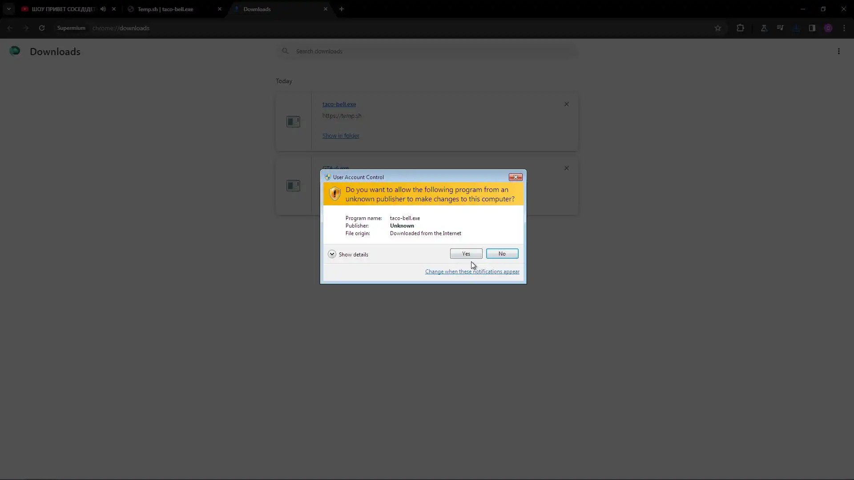854x480 pixels.
Task: Reload the page with refresh icon
Action: point(41,28)
